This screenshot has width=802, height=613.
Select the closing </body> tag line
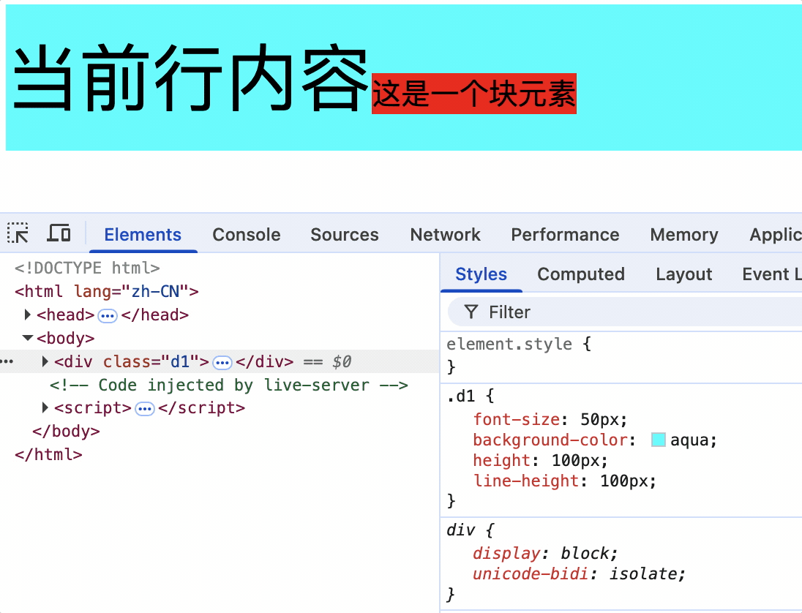pyautogui.click(x=66, y=431)
